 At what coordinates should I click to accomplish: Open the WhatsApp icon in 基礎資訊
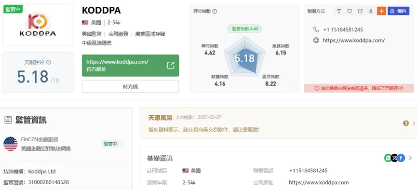click(388, 158)
